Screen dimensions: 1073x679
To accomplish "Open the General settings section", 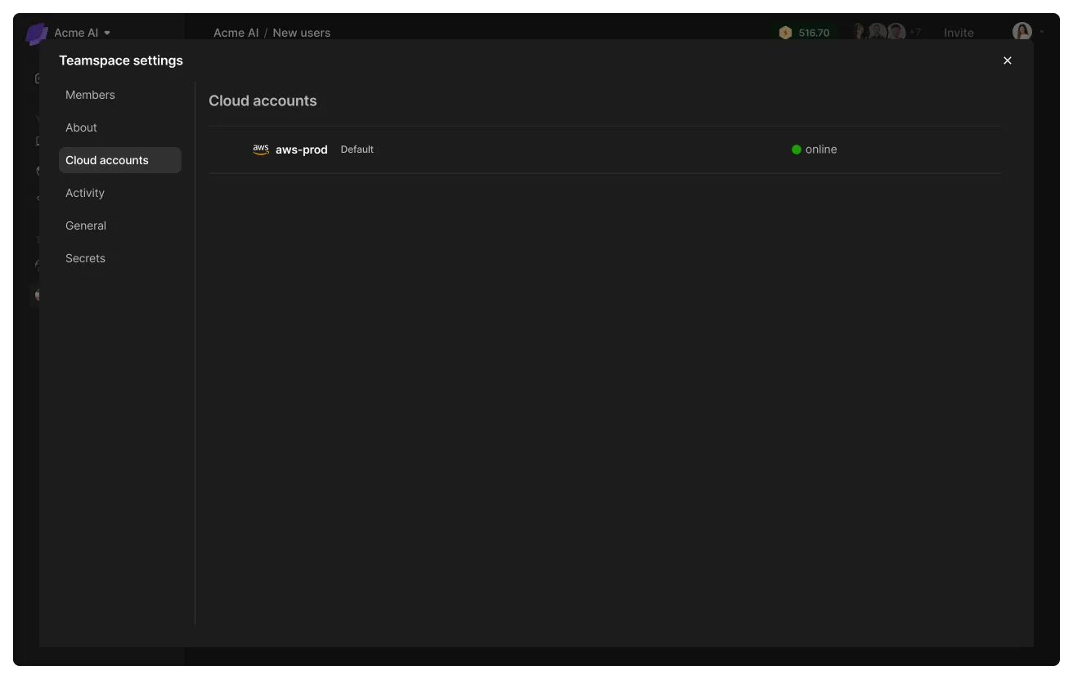I will click(120, 226).
